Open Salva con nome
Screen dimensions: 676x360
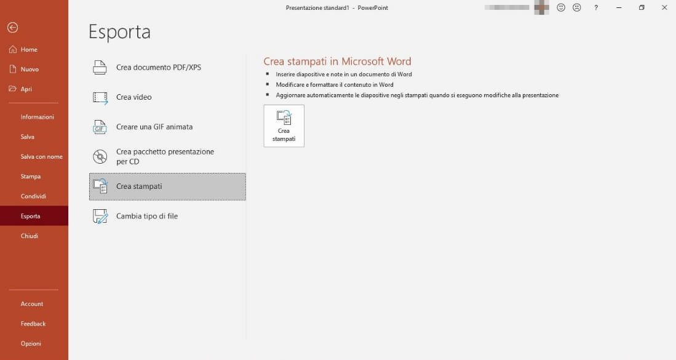[x=41, y=156]
